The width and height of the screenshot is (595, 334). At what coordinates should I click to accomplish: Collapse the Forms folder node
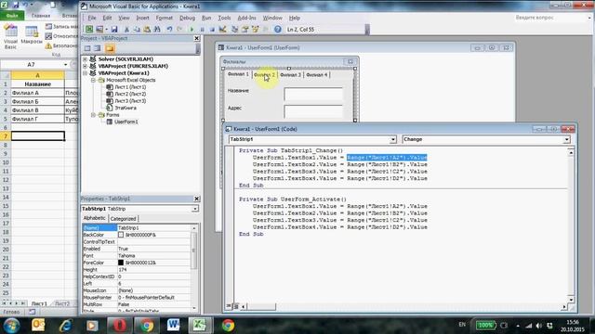tap(93, 115)
